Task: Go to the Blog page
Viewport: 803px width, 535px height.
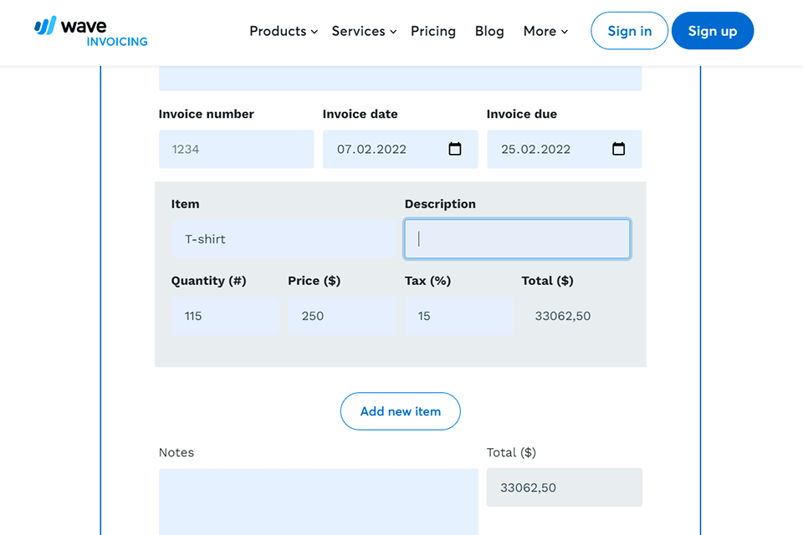Action: [x=489, y=31]
